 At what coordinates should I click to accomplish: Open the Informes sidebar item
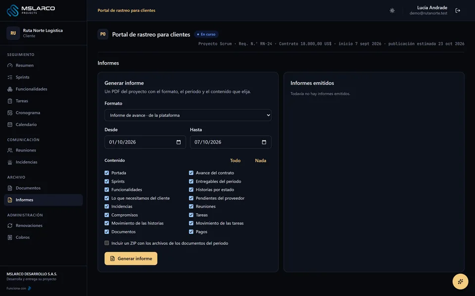click(44, 200)
